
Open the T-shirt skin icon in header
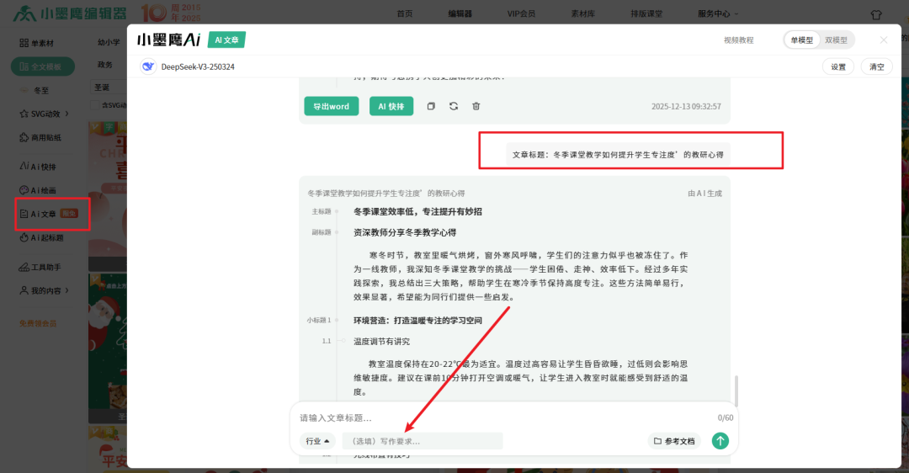tap(876, 14)
